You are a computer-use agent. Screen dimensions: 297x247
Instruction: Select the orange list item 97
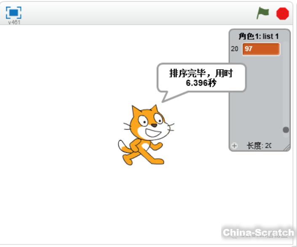261,49
